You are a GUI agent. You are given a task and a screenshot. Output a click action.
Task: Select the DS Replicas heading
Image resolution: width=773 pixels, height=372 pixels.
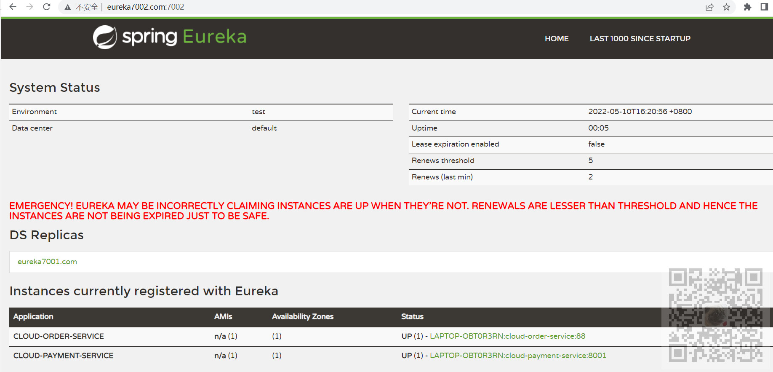click(46, 235)
